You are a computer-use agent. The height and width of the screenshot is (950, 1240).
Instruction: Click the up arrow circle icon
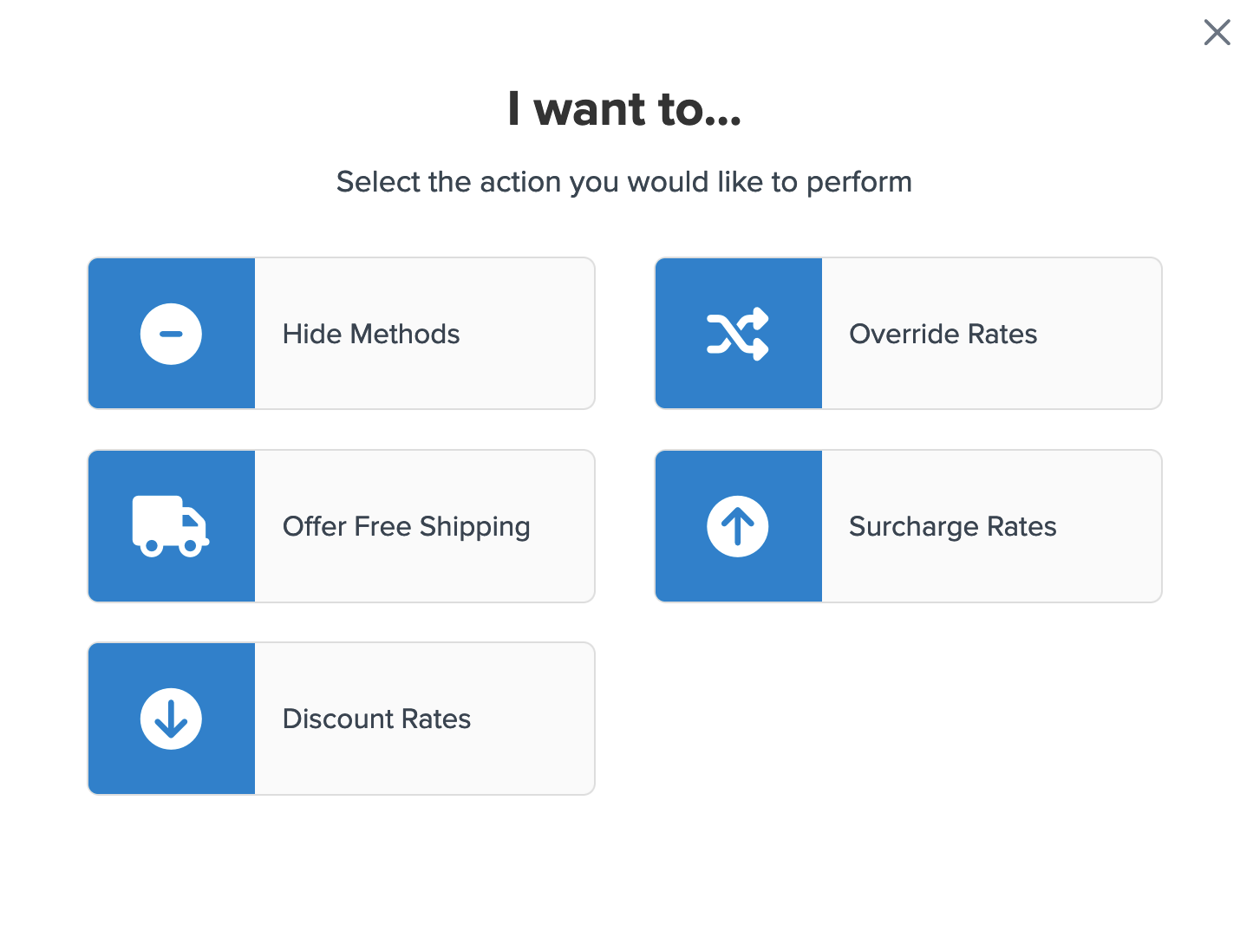tap(738, 526)
